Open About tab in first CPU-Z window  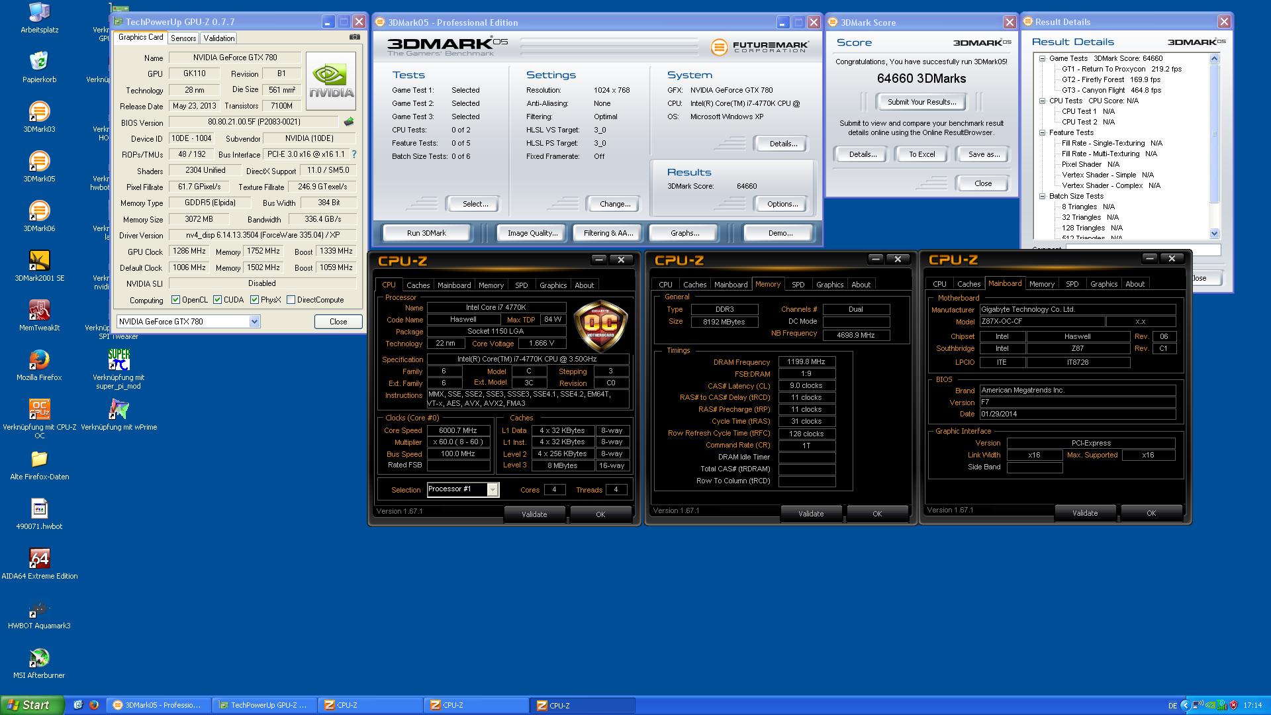coord(585,285)
